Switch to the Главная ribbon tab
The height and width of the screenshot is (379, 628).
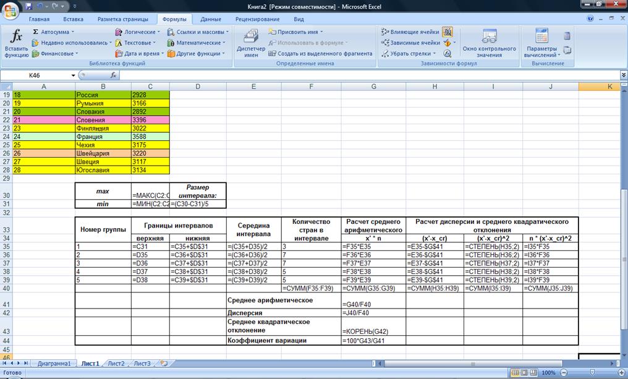coord(39,19)
